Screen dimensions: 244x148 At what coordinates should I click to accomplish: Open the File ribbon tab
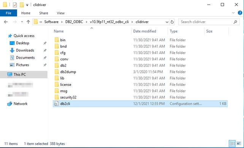pos(8,13)
